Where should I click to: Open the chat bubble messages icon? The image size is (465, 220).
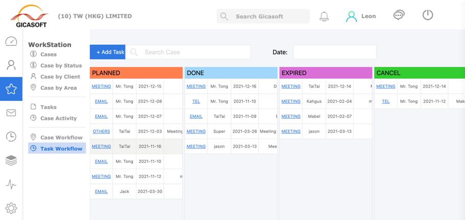pos(399,16)
